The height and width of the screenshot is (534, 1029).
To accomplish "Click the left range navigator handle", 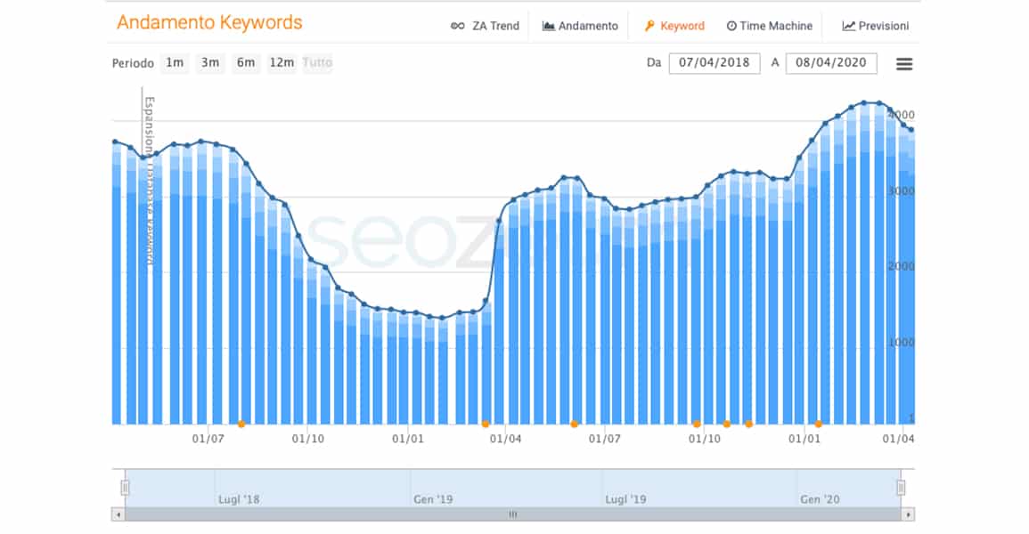I will tap(125, 488).
